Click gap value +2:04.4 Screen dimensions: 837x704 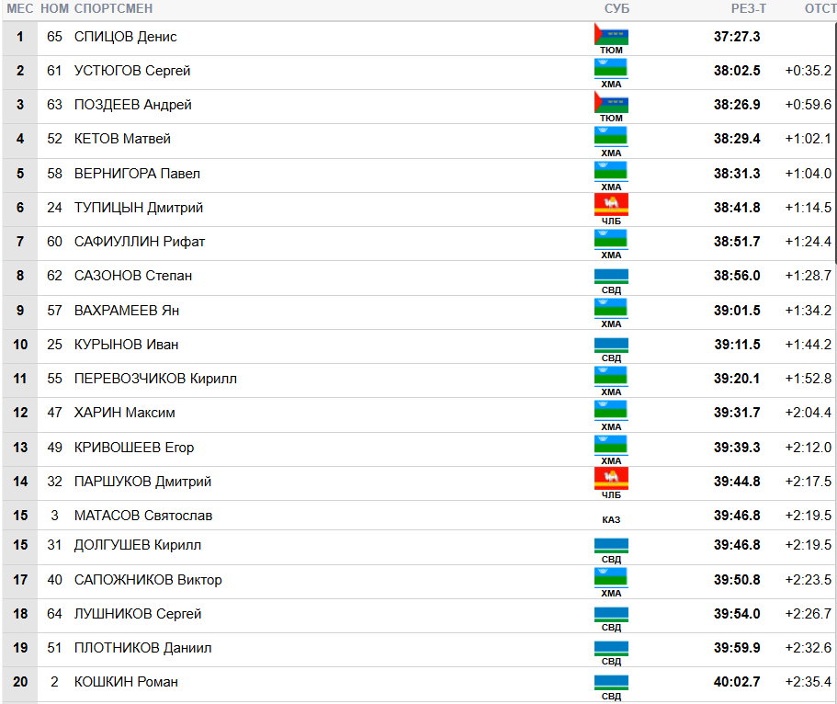pos(809,413)
